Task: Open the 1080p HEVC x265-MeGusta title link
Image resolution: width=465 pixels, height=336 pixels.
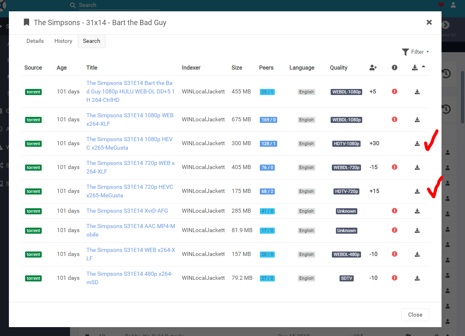Action: coord(129,144)
